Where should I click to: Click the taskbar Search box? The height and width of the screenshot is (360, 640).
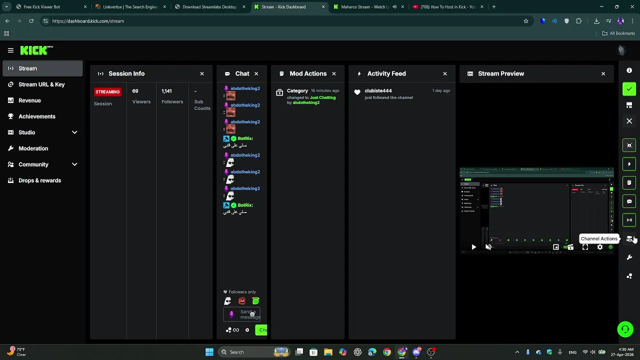pos(254,352)
